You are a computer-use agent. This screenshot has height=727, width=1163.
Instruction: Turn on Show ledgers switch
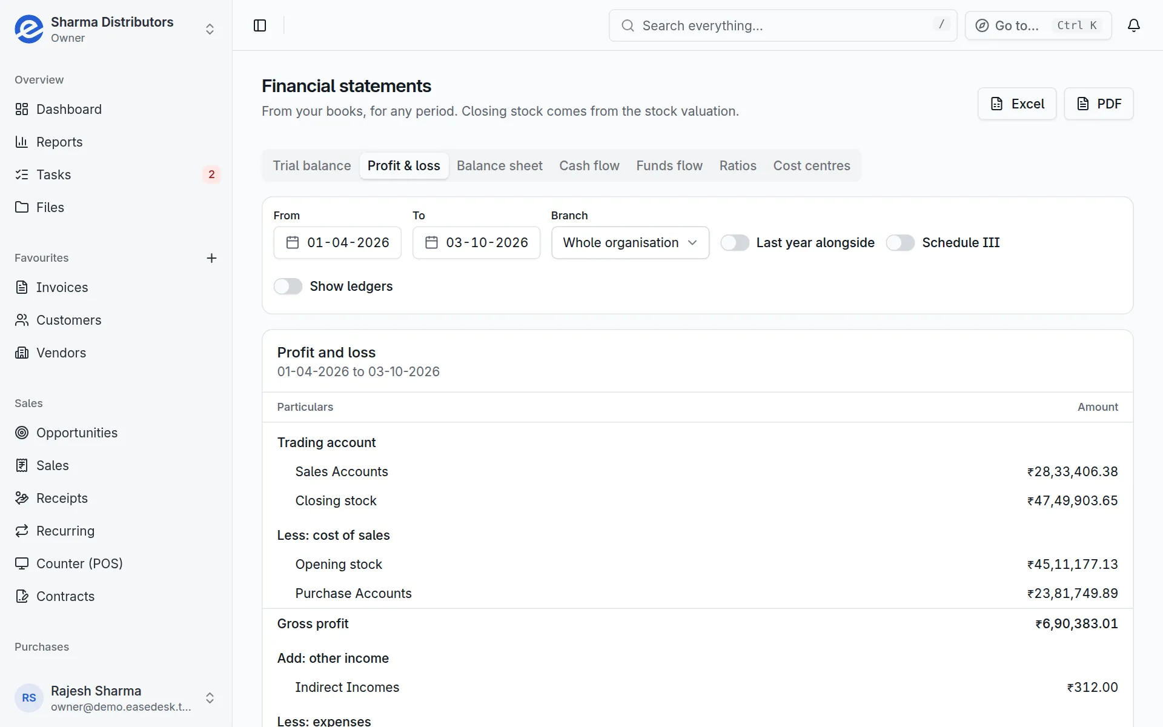[288, 287]
